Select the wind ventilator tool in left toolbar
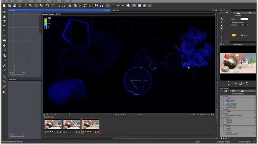258x145 pixels. (4, 65)
